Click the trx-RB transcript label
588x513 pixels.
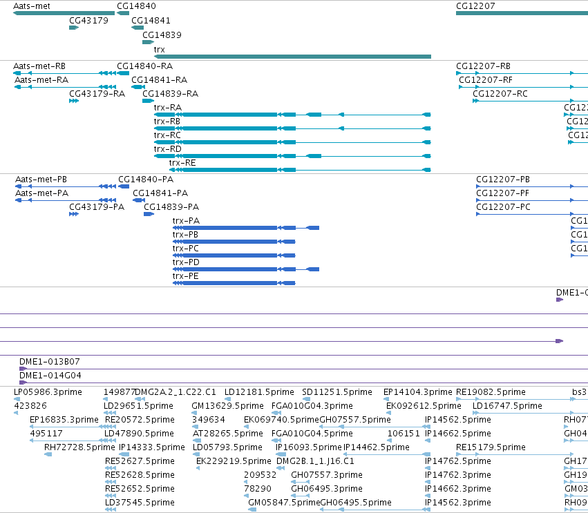(167, 122)
